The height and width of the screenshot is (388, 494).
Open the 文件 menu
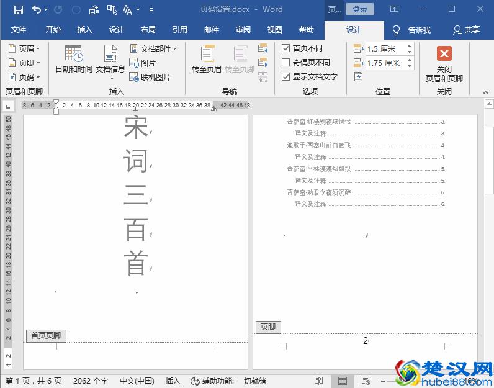(18, 30)
